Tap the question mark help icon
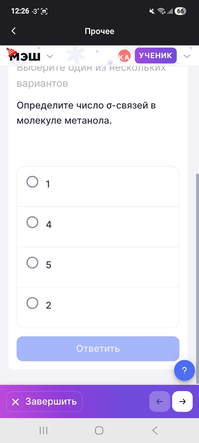The height and width of the screenshot is (443, 199). coord(184,370)
